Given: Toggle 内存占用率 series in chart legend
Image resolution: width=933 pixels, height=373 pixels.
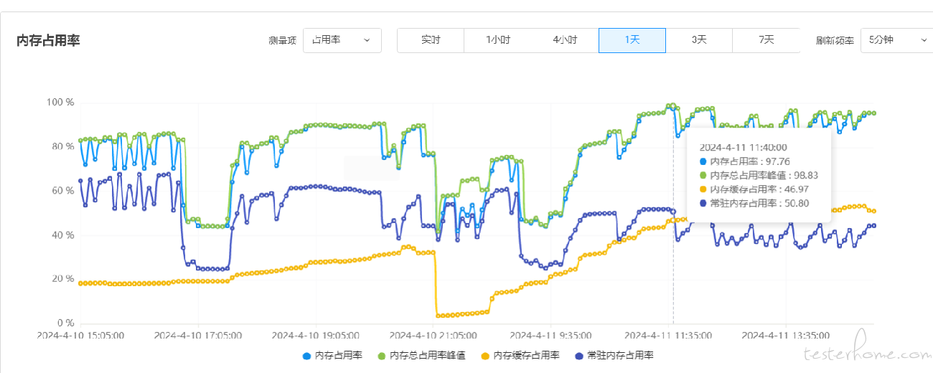Looking at the screenshot, I should (332, 356).
